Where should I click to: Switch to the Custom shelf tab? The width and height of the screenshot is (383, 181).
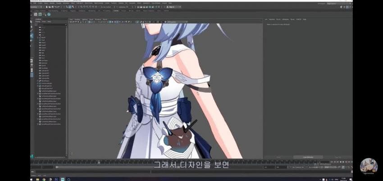(x=116, y=11)
